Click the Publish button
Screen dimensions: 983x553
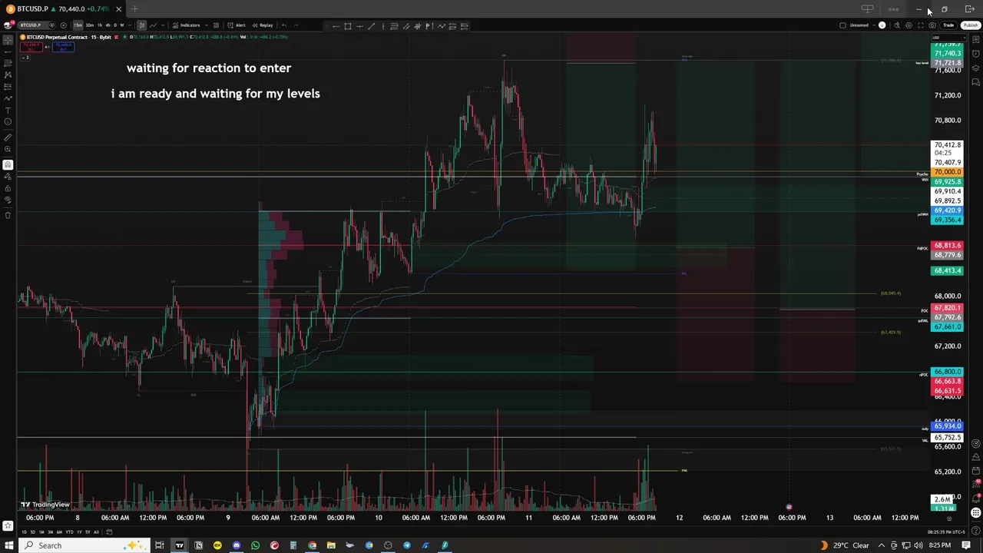971,25
